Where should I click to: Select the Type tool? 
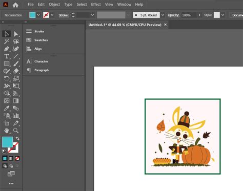[x=7, y=56]
